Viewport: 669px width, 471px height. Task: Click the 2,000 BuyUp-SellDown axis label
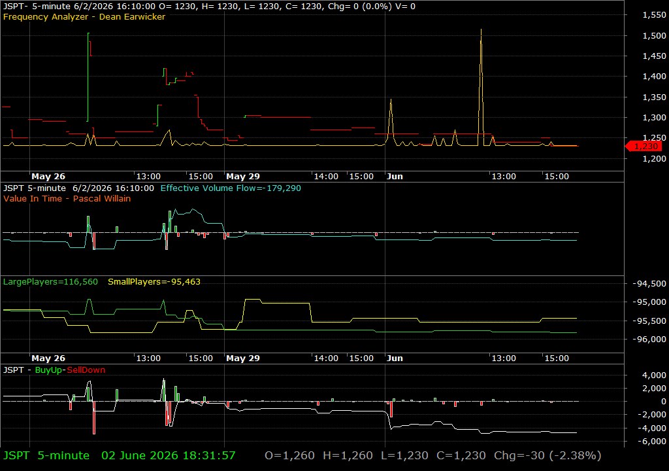(x=656, y=388)
